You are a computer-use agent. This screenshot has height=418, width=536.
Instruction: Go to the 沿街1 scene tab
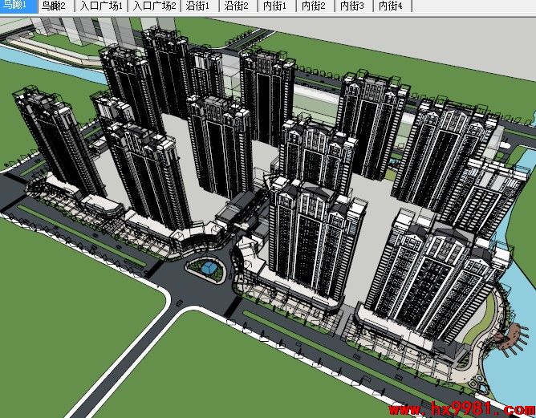tap(200, 6)
